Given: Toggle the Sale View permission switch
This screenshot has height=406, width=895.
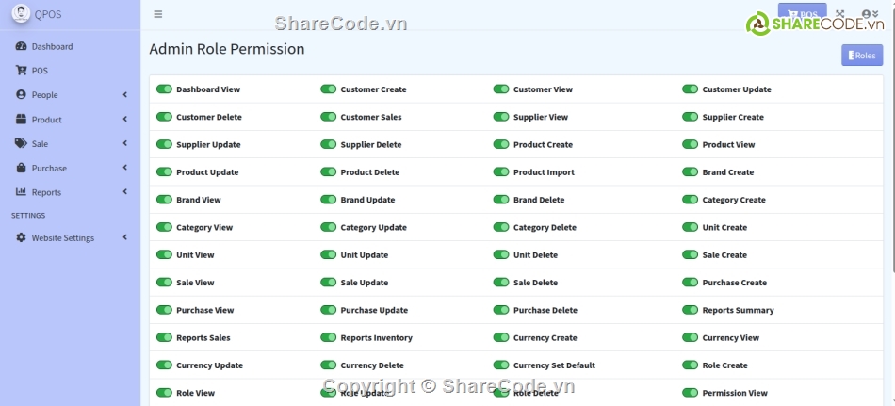Looking at the screenshot, I should click(164, 282).
